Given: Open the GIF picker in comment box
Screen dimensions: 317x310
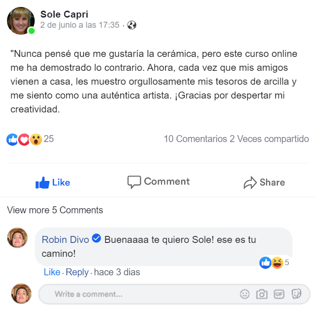Looking at the screenshot, I should coord(279,294).
